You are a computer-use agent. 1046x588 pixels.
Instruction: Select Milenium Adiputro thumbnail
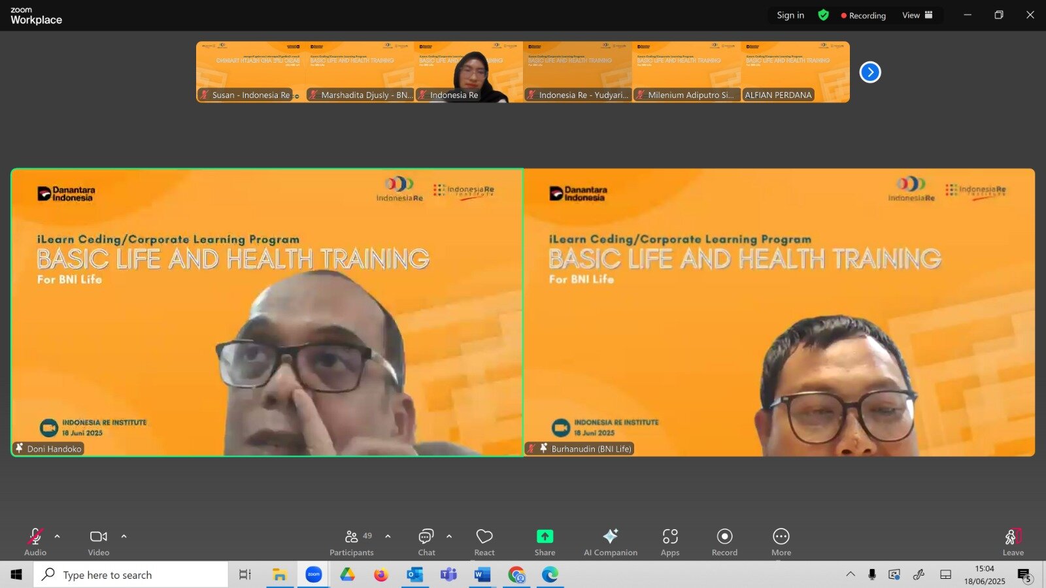point(686,72)
